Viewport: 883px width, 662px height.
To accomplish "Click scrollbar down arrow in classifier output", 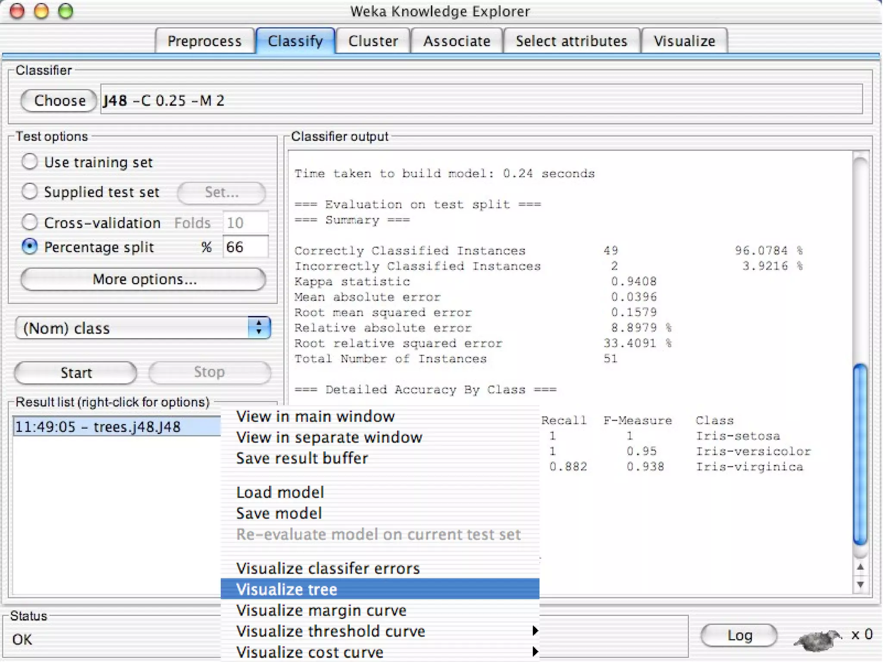I will pos(860,585).
